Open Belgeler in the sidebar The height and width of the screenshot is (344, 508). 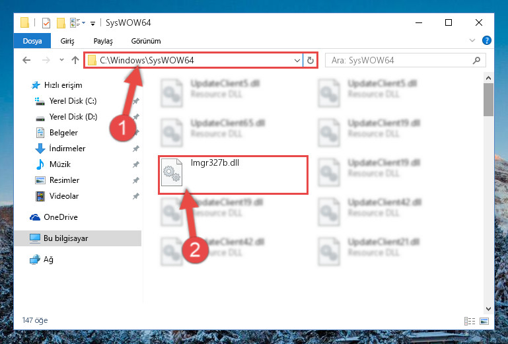[x=63, y=133]
